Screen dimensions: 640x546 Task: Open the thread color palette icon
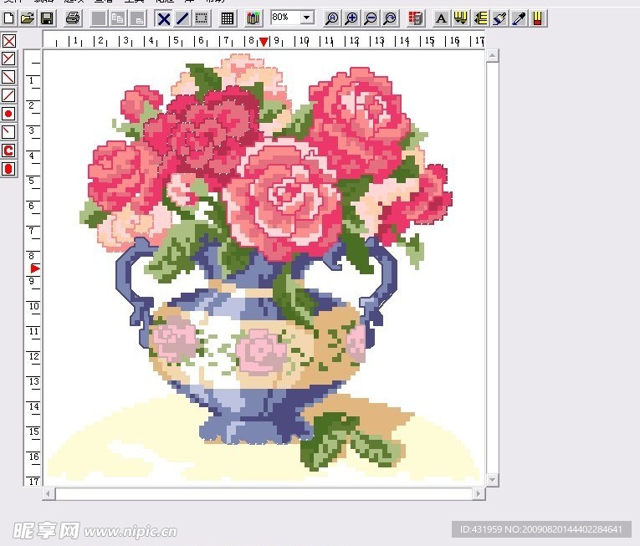[253, 18]
